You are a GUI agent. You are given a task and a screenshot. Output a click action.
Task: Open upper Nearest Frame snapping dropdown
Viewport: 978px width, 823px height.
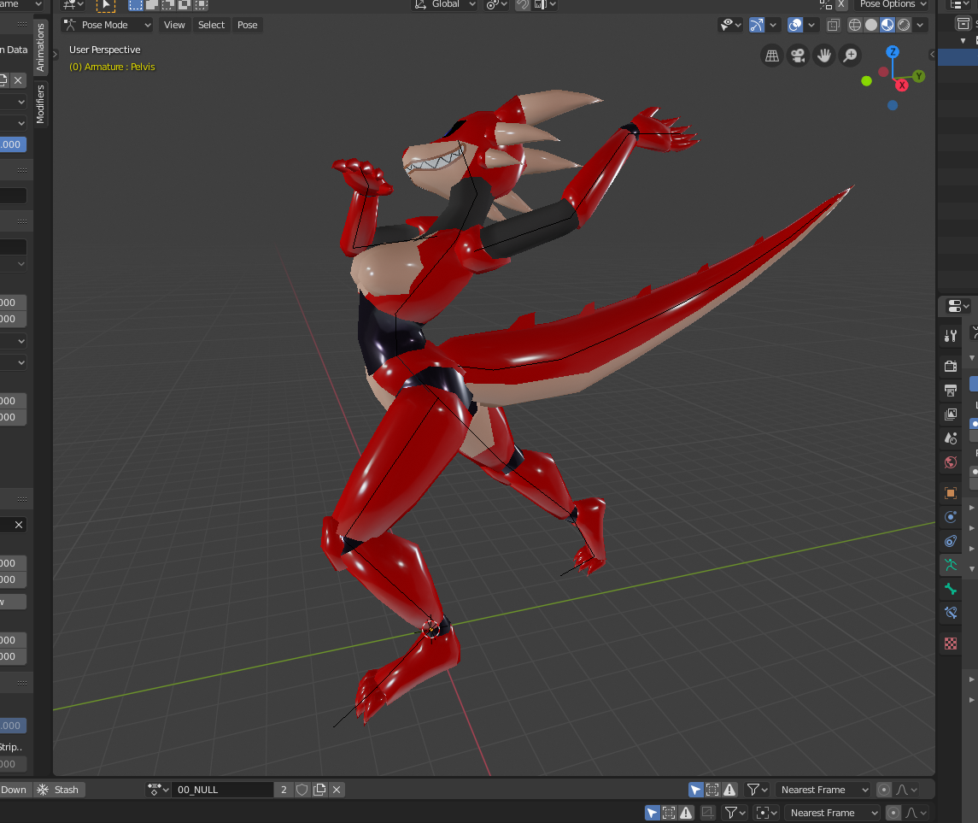point(823,790)
